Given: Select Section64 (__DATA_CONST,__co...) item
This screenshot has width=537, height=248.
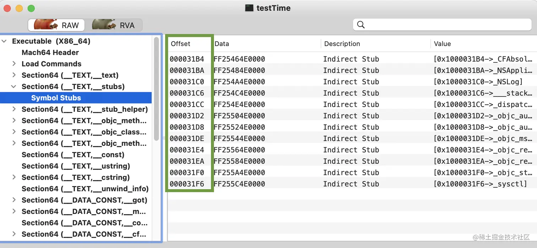Looking at the screenshot, I should (x=85, y=222).
